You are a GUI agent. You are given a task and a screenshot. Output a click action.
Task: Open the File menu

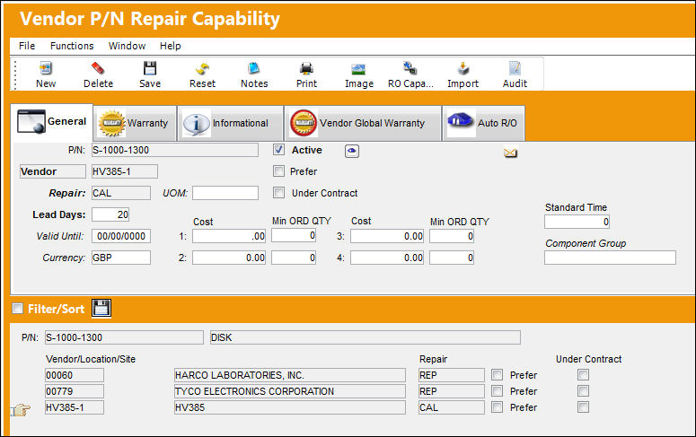[27, 46]
